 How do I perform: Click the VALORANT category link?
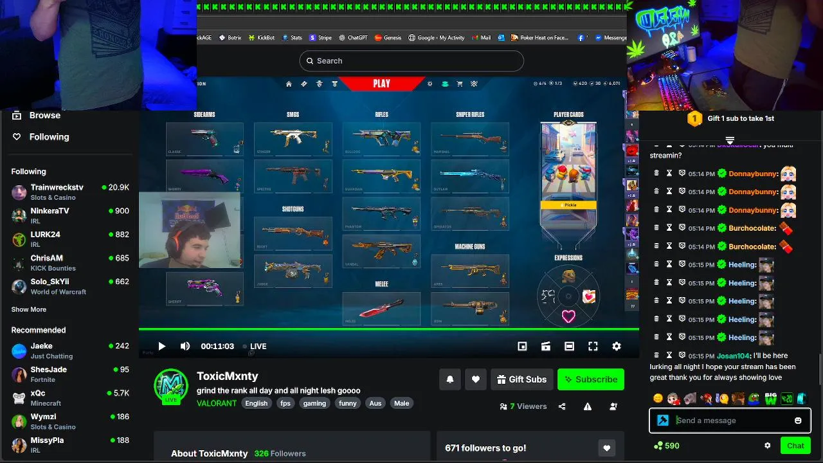click(217, 403)
